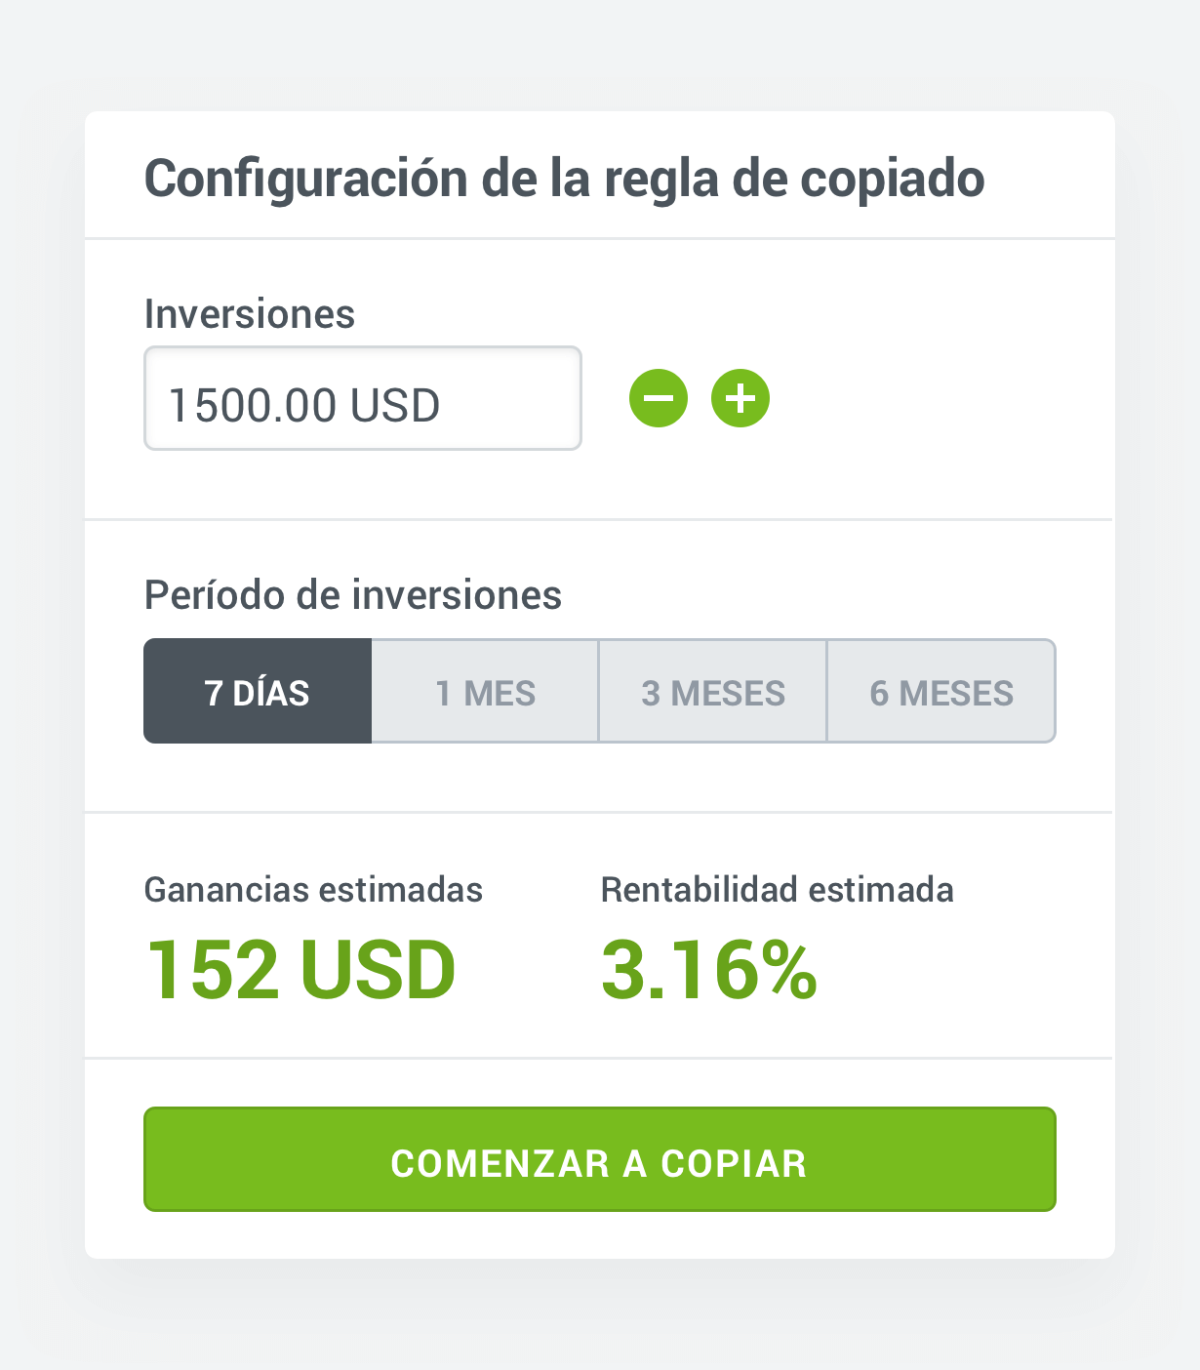Select the 6 MESES investment period
The height and width of the screenshot is (1370, 1200).
coord(941,691)
